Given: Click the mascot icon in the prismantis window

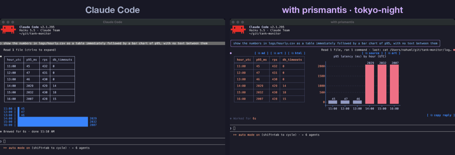Looking at the screenshot, I should (238, 30).
